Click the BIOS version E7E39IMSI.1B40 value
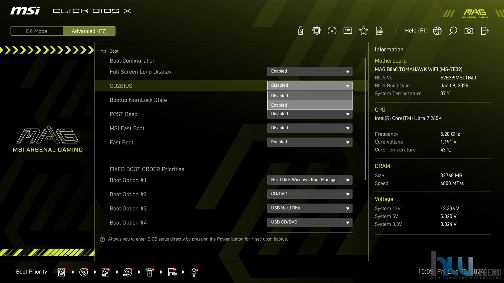The image size is (504, 283). (x=458, y=78)
